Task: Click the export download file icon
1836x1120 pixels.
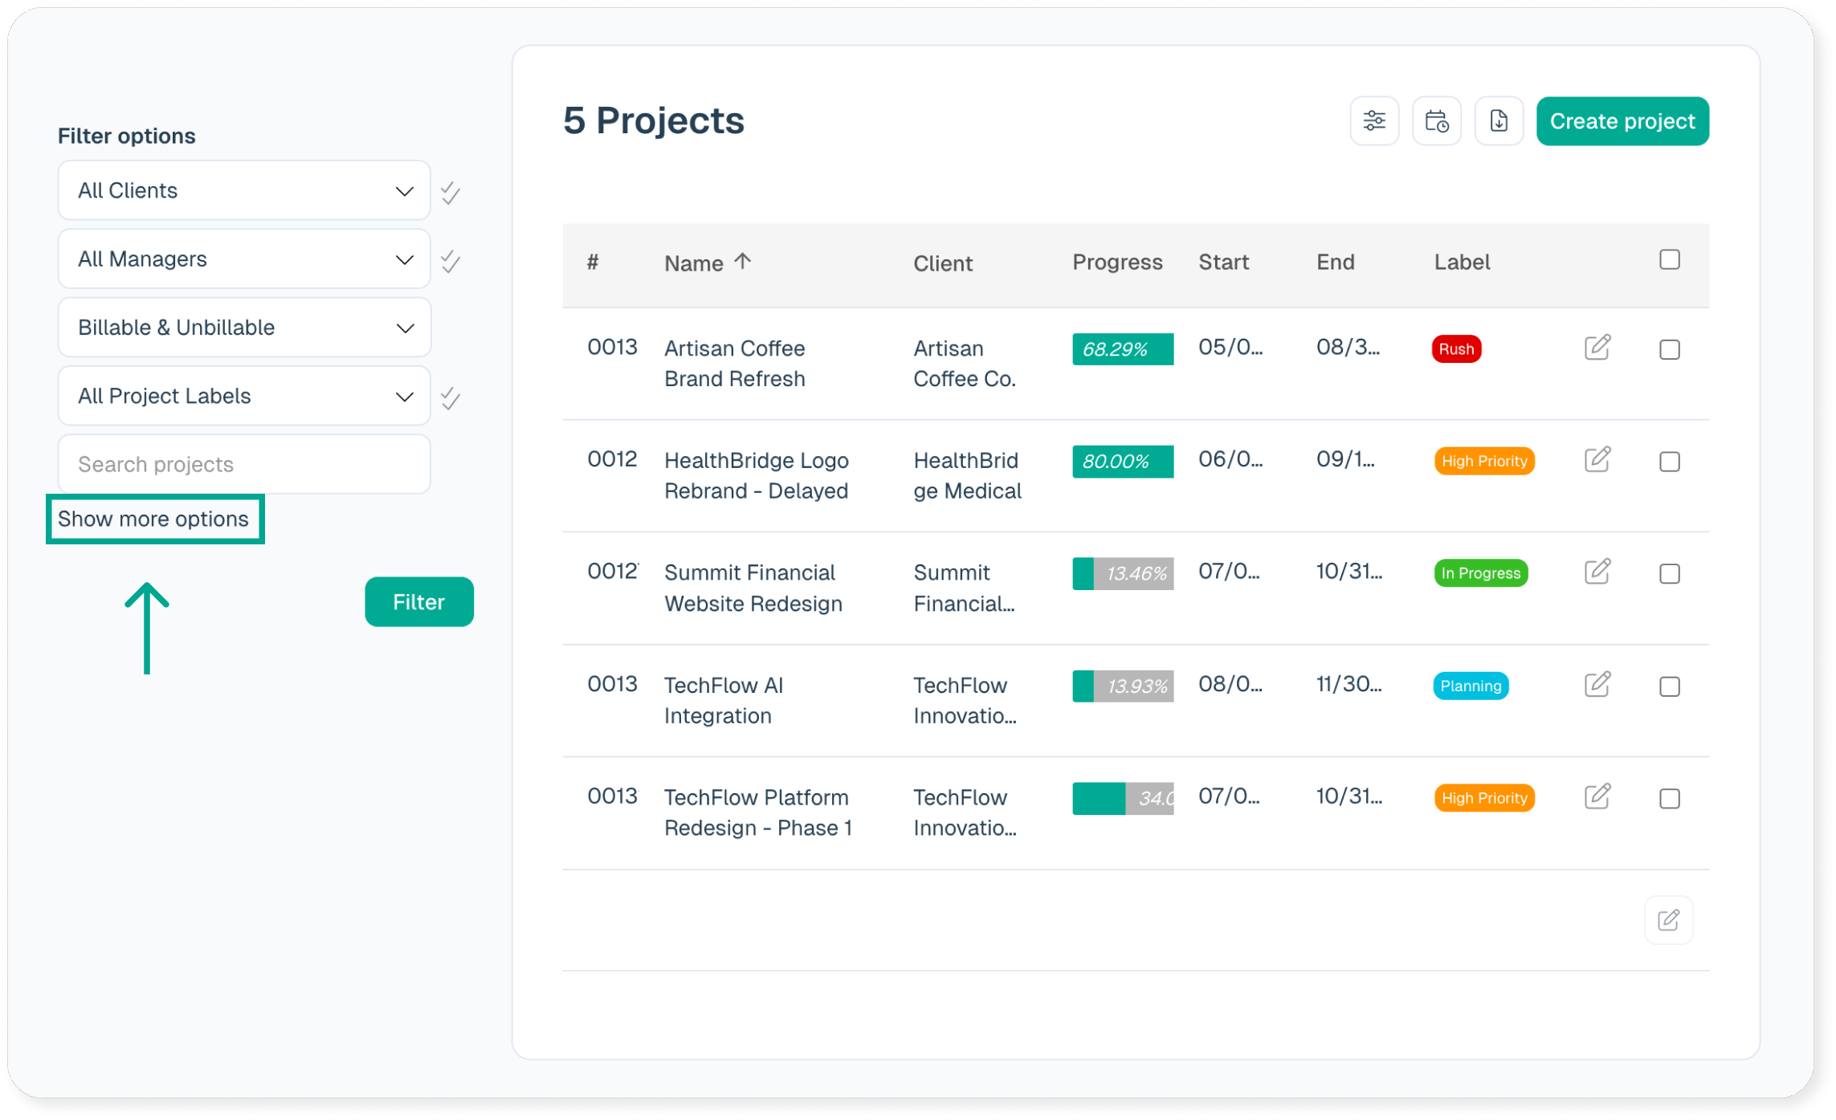Action: tap(1498, 121)
